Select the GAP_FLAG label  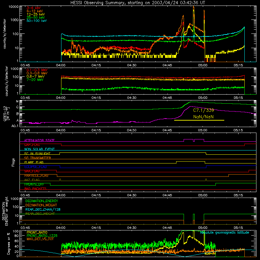[x=32, y=145]
